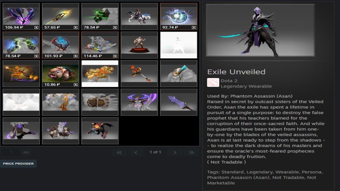Pick the bat-winged red creature item
The width and height of the screenshot is (340, 191).
click(x=100, y=131)
